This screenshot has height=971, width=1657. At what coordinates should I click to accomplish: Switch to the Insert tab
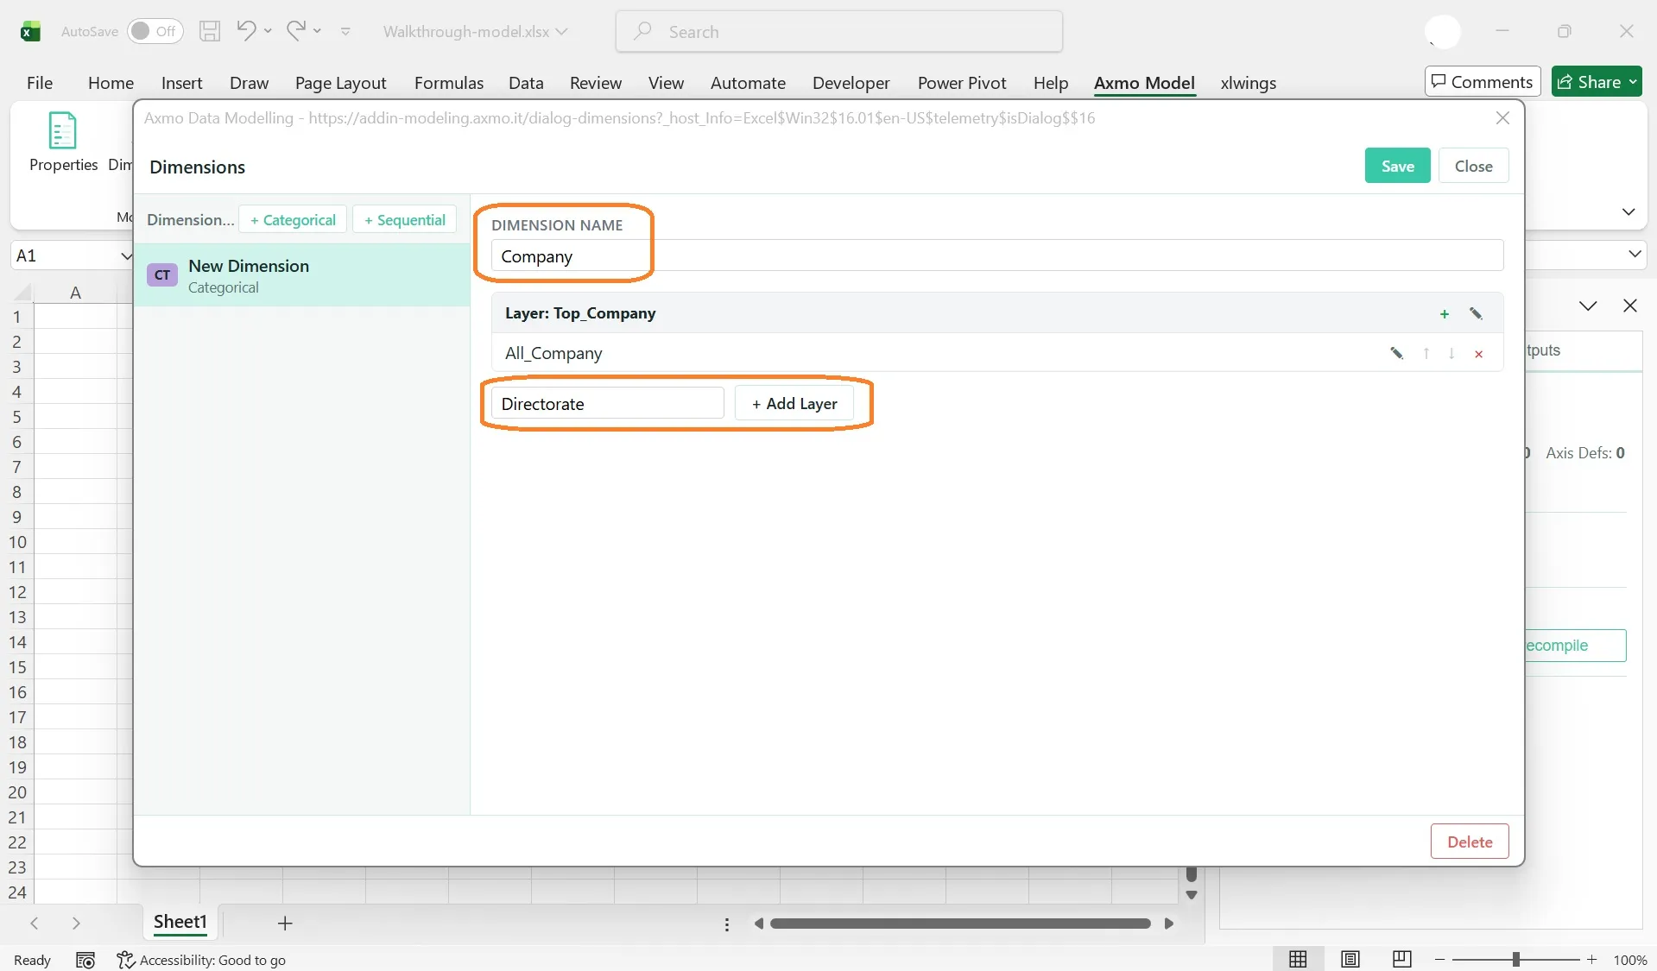[181, 83]
